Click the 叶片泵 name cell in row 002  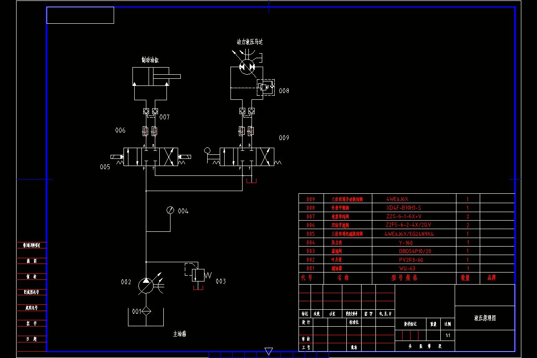(x=337, y=260)
